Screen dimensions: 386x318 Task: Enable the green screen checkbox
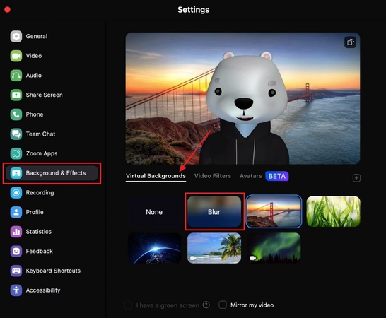click(128, 305)
